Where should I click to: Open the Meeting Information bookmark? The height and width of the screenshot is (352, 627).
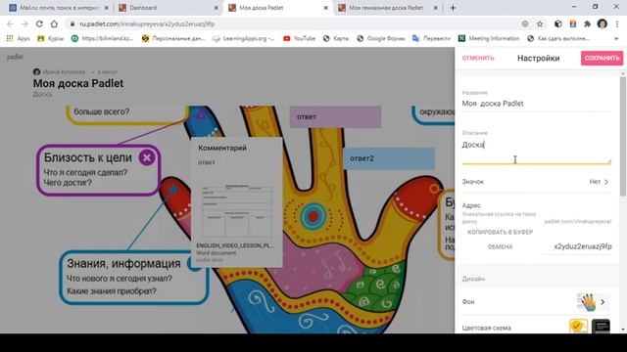pos(489,38)
